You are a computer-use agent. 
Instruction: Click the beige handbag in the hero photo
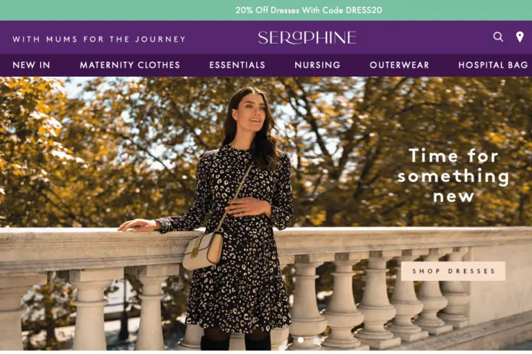203,250
